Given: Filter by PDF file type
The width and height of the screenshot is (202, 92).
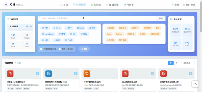Looking at the screenshot, I should point(45,28).
